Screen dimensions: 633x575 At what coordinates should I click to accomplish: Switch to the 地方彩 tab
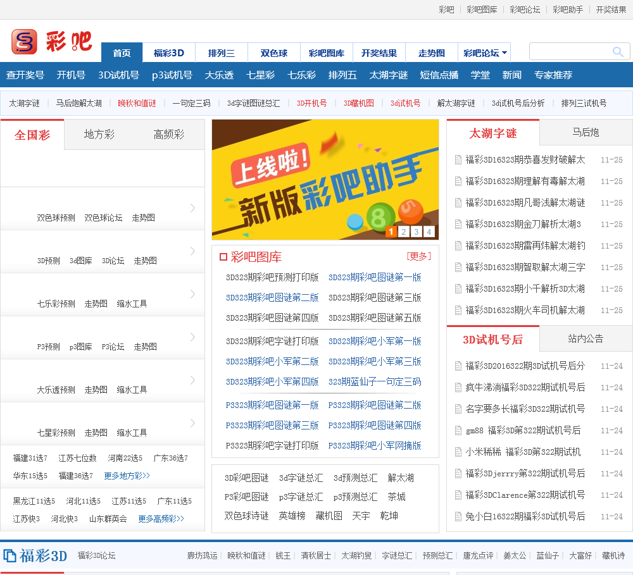[x=99, y=134]
